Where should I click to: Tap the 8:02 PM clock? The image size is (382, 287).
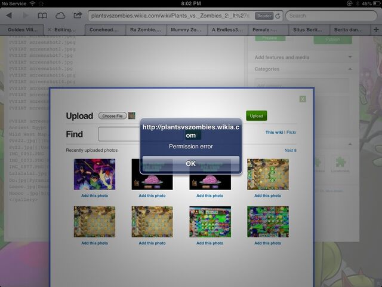191,4
